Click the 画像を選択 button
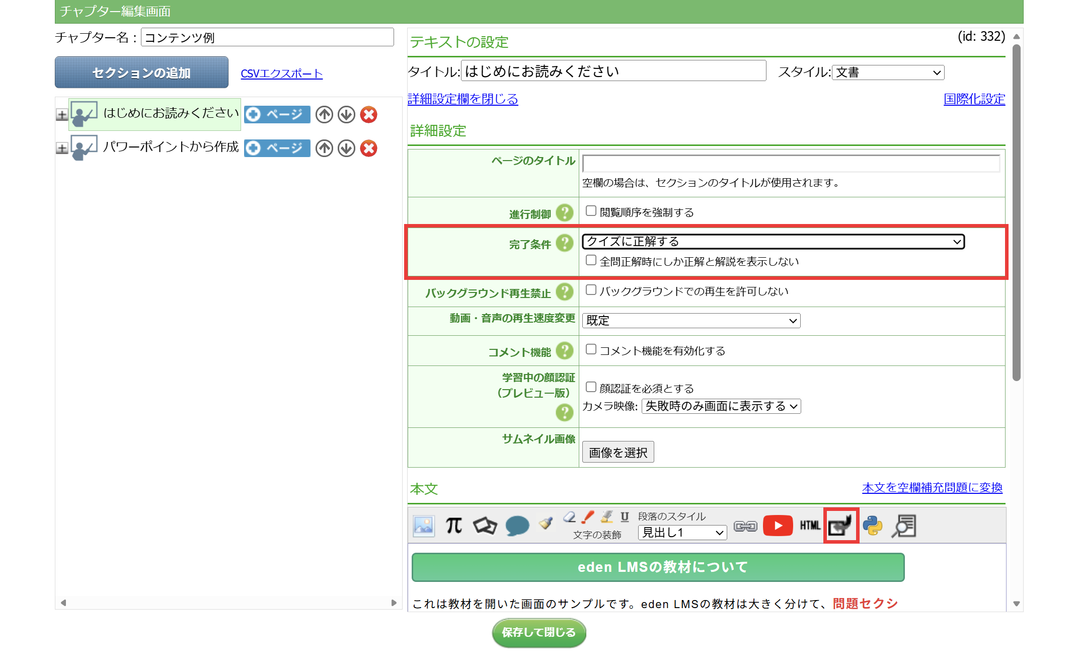This screenshot has width=1078, height=668. 618,452
